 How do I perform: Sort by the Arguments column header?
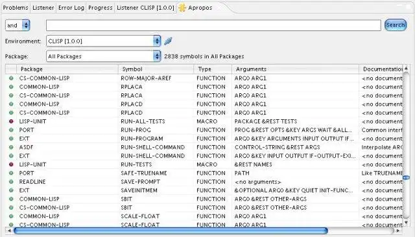296,69
